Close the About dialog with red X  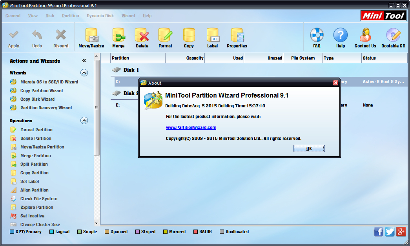[335, 83]
